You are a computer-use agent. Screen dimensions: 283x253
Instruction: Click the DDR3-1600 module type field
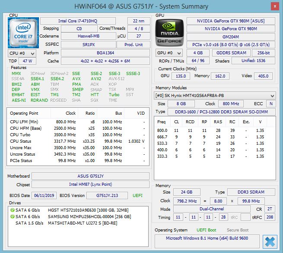point(222,112)
